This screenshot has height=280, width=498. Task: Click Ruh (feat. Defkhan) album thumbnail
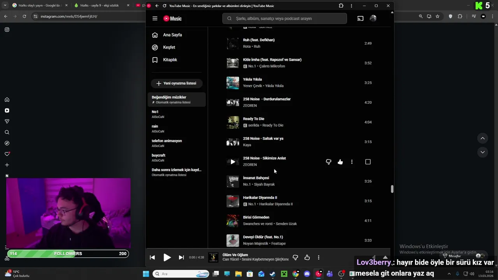click(x=233, y=44)
